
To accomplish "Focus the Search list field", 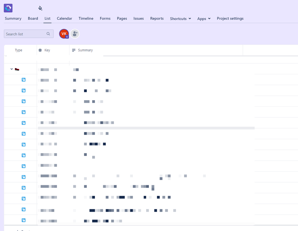I will (x=29, y=34).
